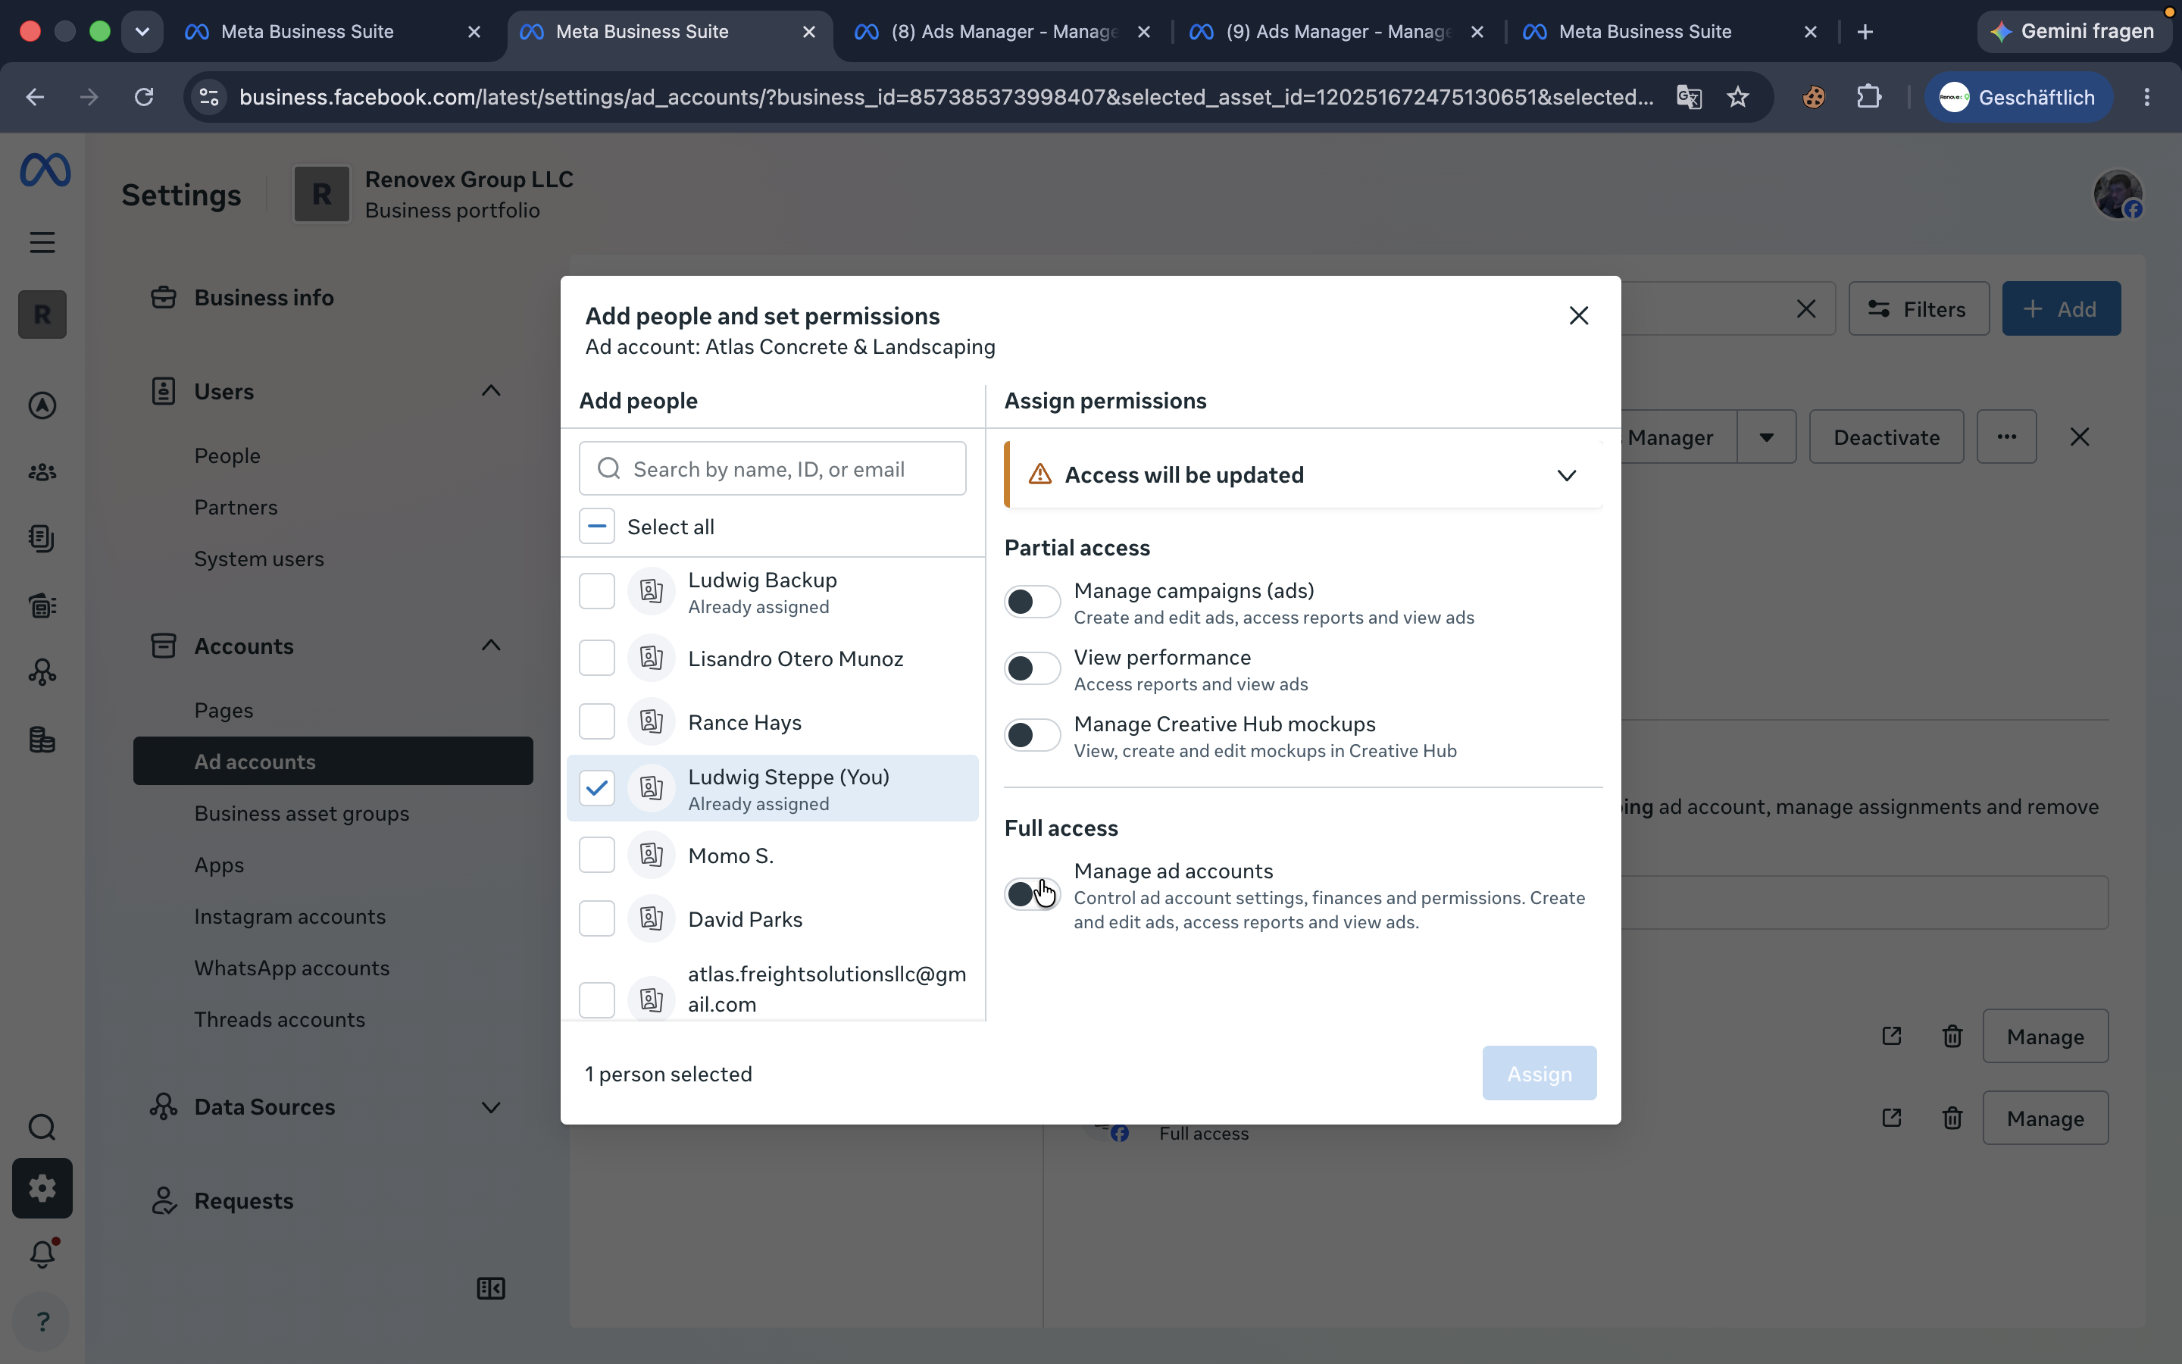Image resolution: width=2182 pixels, height=1364 pixels.
Task: Uncheck the Ludwig Steppe (You) checkbox
Action: pyautogui.click(x=597, y=788)
